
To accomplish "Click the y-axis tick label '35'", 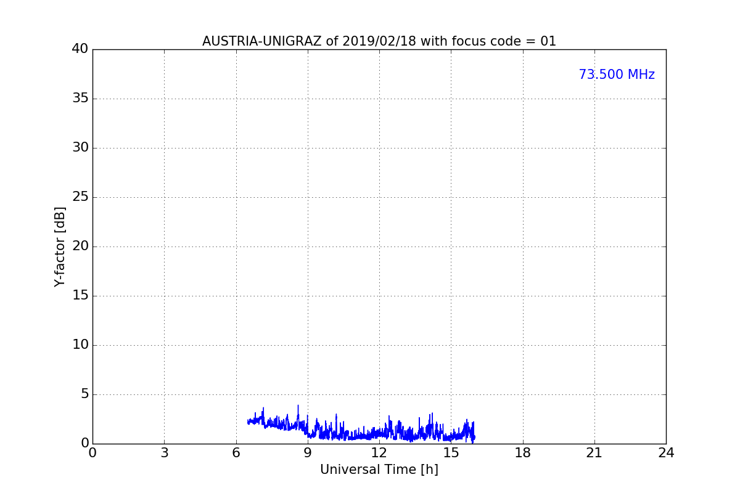I will [80, 98].
